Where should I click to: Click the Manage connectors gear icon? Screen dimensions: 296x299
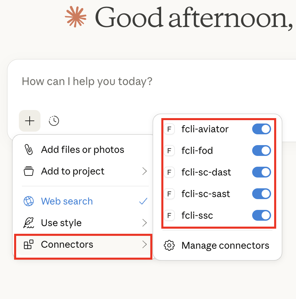click(x=169, y=245)
